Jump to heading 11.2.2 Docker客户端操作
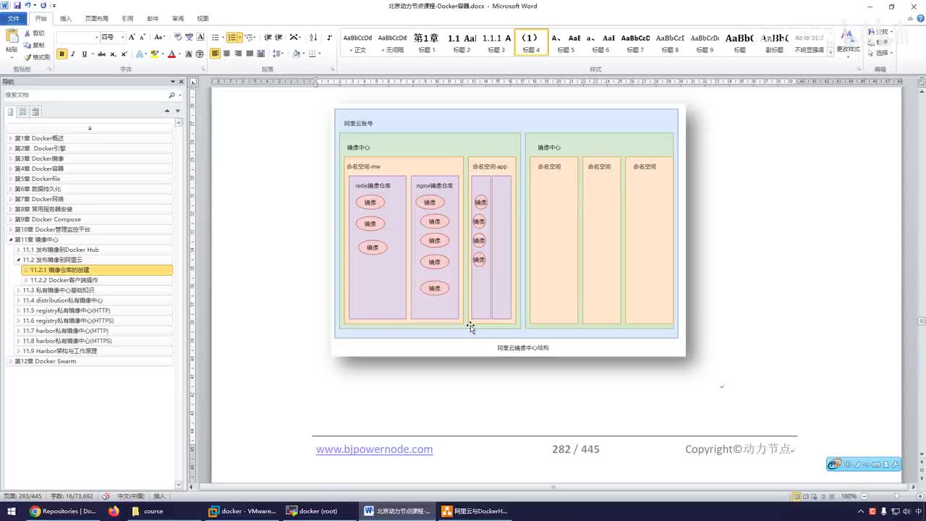 64,280
